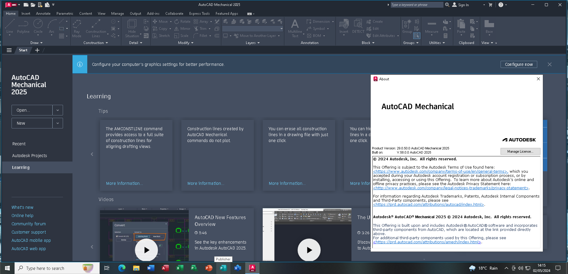Open the Community forum link

tap(29, 224)
